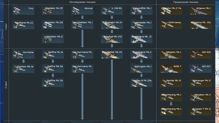Open the Wellington Mk.I bomber card
Image resolution: width=219 pixels, height=123 pixels.
tap(141, 68)
